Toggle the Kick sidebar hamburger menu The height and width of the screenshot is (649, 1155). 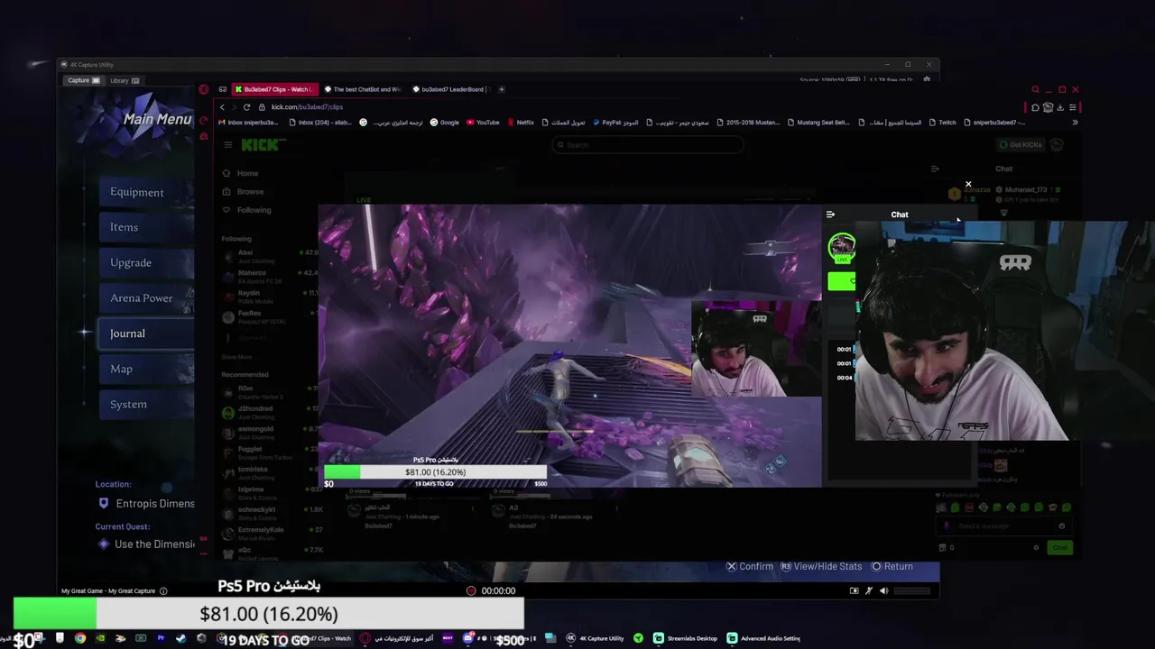pos(228,145)
